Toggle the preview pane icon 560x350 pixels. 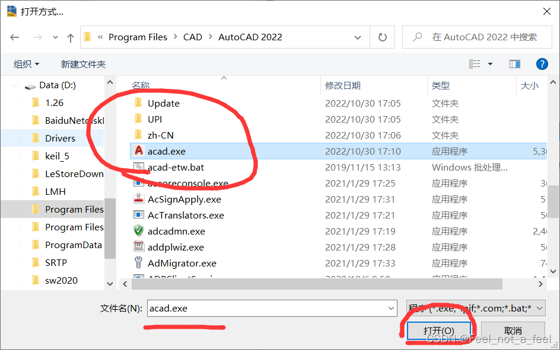[515, 64]
